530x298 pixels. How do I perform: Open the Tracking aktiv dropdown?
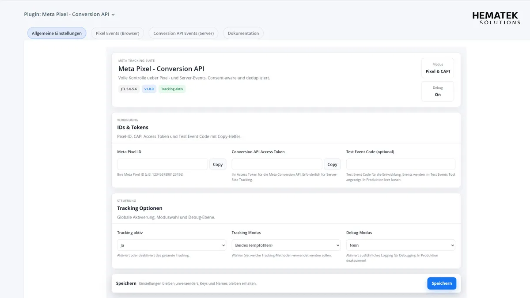171,245
